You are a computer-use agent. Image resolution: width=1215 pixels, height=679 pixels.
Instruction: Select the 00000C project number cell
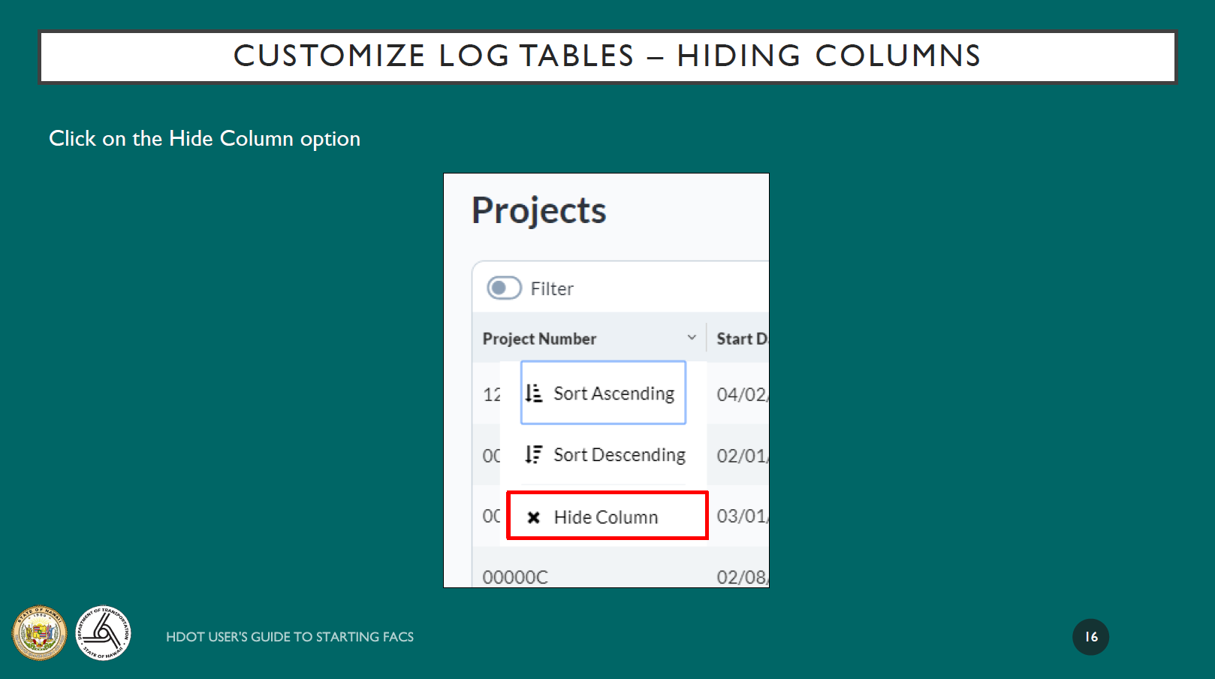[515, 577]
